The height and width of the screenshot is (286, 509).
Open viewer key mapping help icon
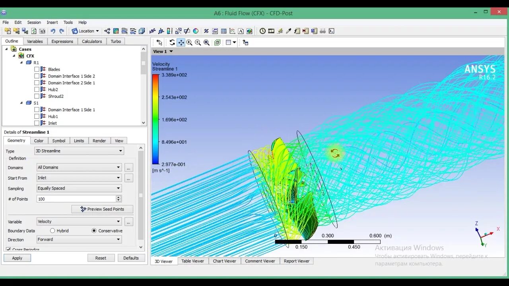pos(245,43)
